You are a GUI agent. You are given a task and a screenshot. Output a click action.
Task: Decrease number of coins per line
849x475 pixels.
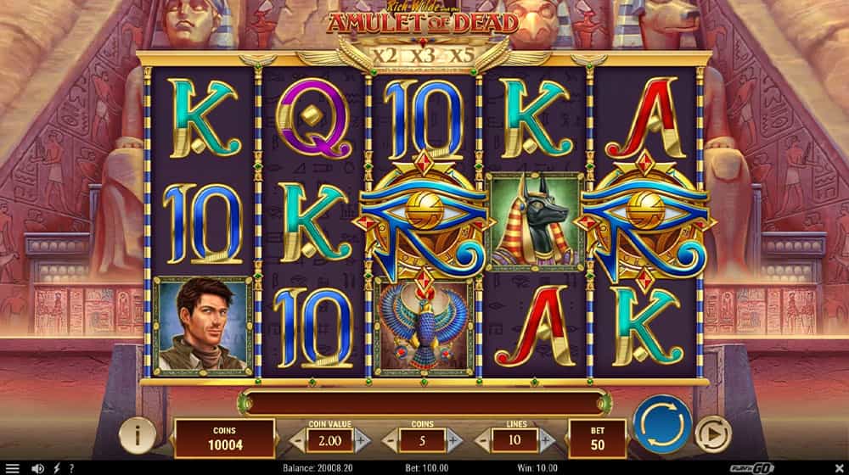pyautogui.click(x=390, y=441)
